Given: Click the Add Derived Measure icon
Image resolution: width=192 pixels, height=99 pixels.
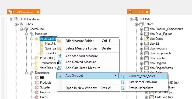Looking at the screenshot, I should pyautogui.click(x=59, y=62).
